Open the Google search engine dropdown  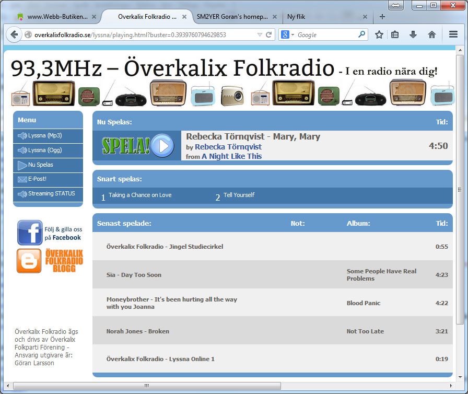click(292, 35)
